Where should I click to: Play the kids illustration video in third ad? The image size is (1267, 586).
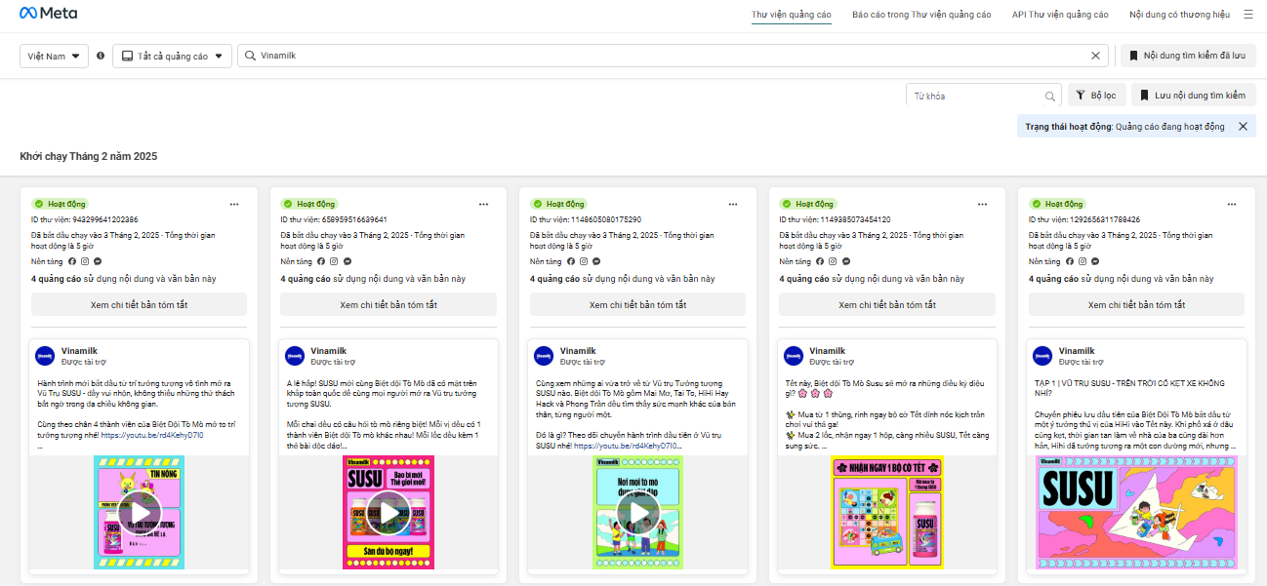point(638,512)
